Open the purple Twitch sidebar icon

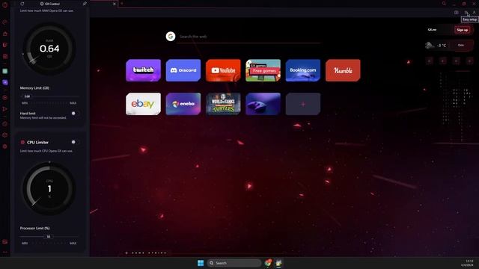coord(5,82)
